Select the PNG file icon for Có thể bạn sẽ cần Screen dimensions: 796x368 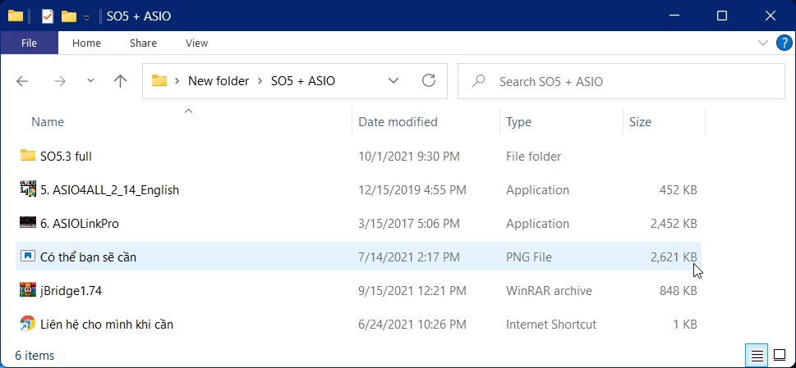27,257
